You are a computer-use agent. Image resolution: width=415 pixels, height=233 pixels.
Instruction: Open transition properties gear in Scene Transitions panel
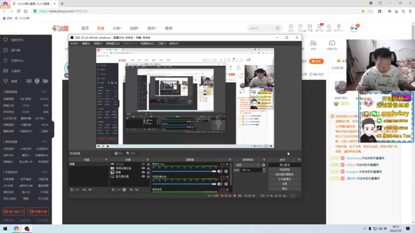tap(264, 165)
